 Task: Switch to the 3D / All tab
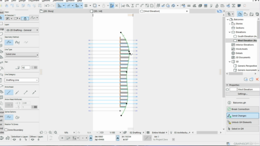[x=115, y=11]
